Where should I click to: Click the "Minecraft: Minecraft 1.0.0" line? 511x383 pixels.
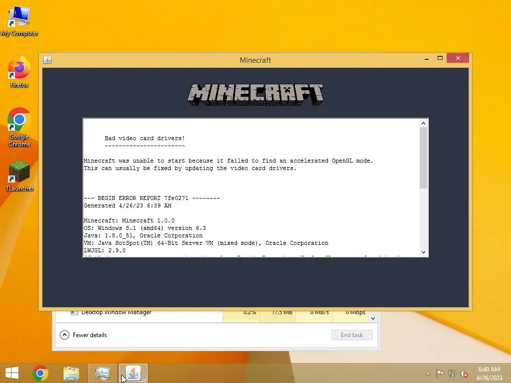(129, 220)
